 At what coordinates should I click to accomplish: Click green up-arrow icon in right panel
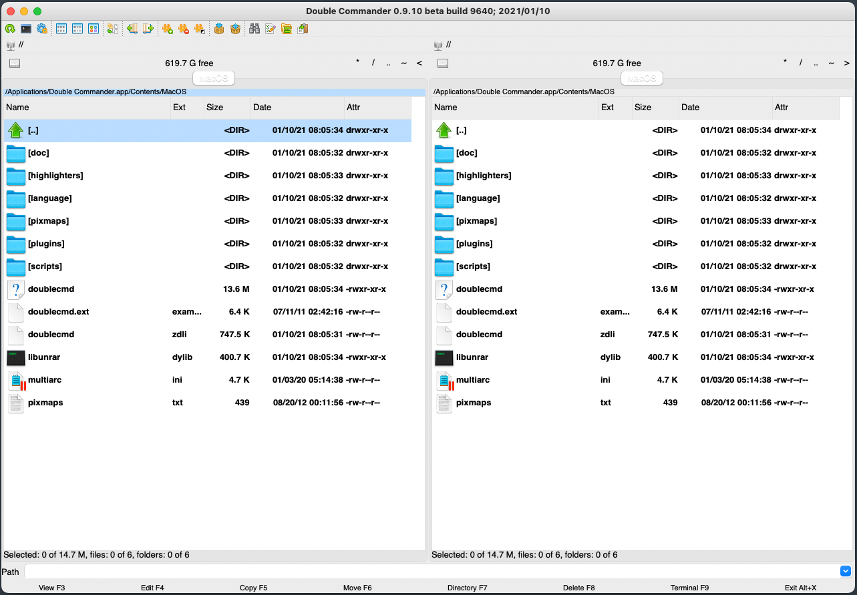[444, 130]
